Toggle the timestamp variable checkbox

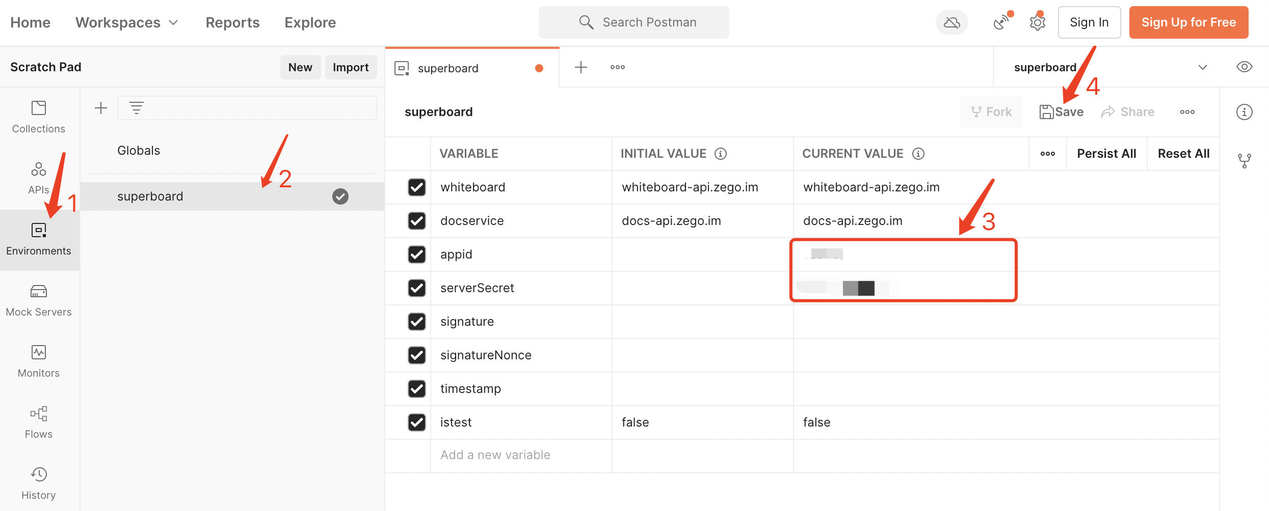click(x=417, y=389)
